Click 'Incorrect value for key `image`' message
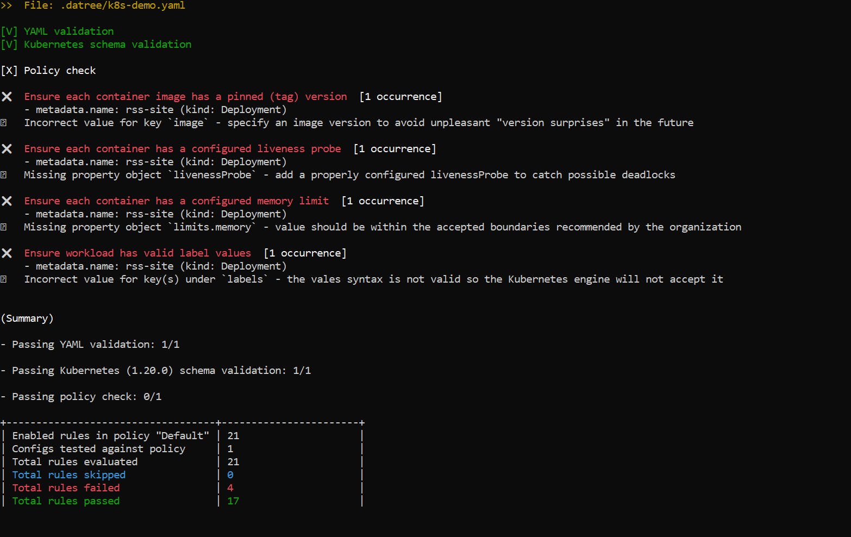851x537 pixels. click(x=359, y=123)
